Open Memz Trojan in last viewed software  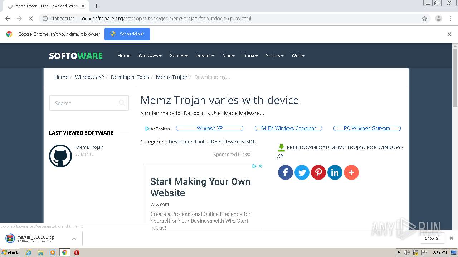(89, 147)
